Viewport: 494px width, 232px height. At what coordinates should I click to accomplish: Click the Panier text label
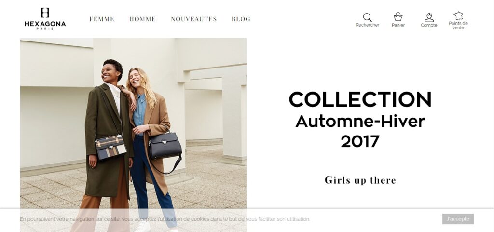(x=398, y=25)
